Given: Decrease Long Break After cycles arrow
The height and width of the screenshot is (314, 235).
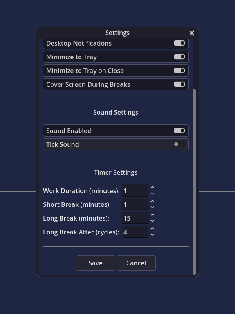Looking at the screenshot, I should click(x=152, y=235).
